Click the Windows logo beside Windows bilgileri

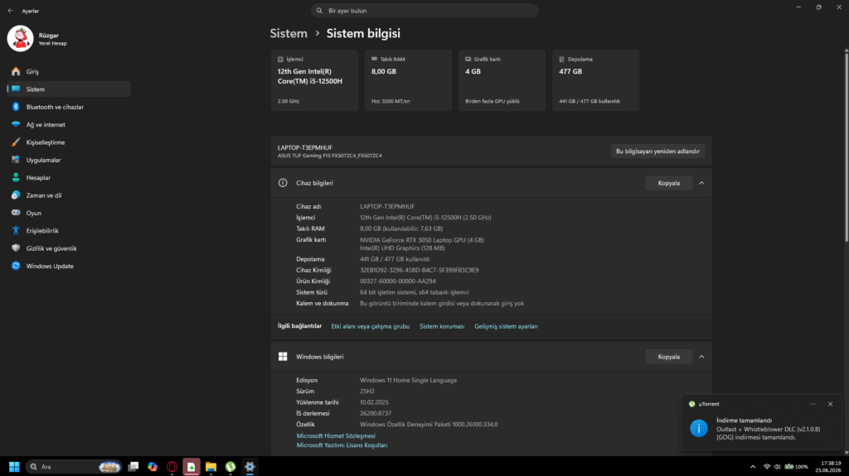point(283,357)
